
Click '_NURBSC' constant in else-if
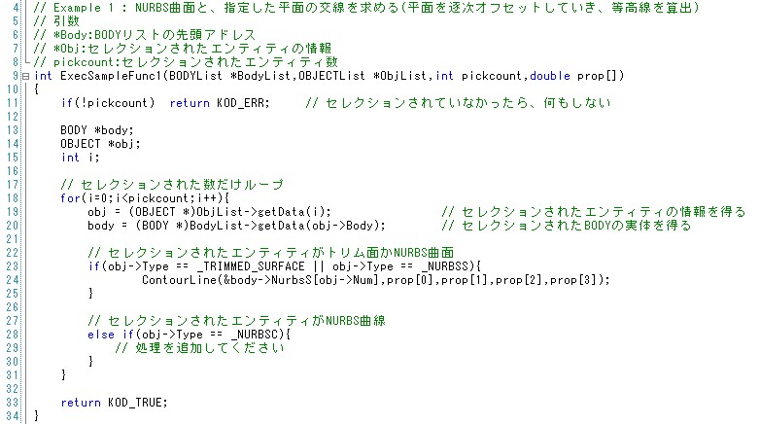click(x=255, y=334)
